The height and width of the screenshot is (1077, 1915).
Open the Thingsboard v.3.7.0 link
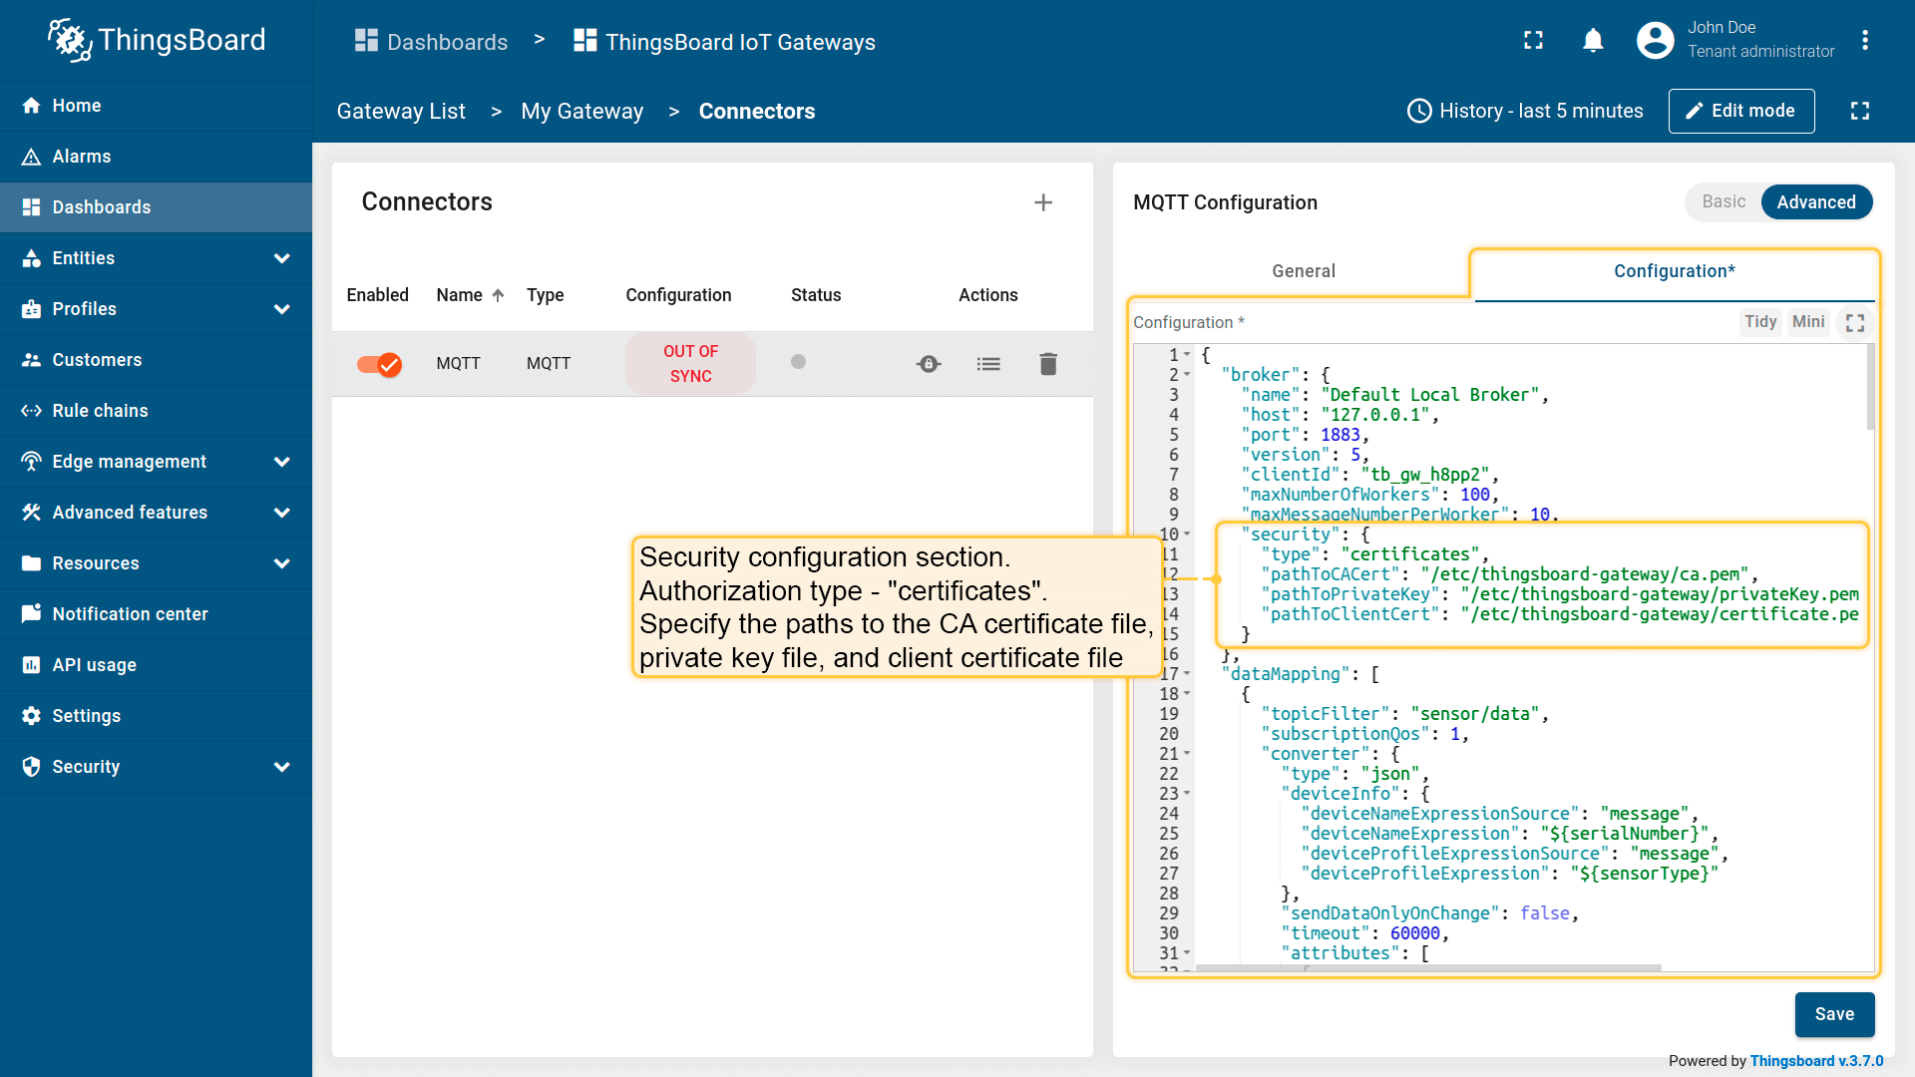(1816, 1061)
